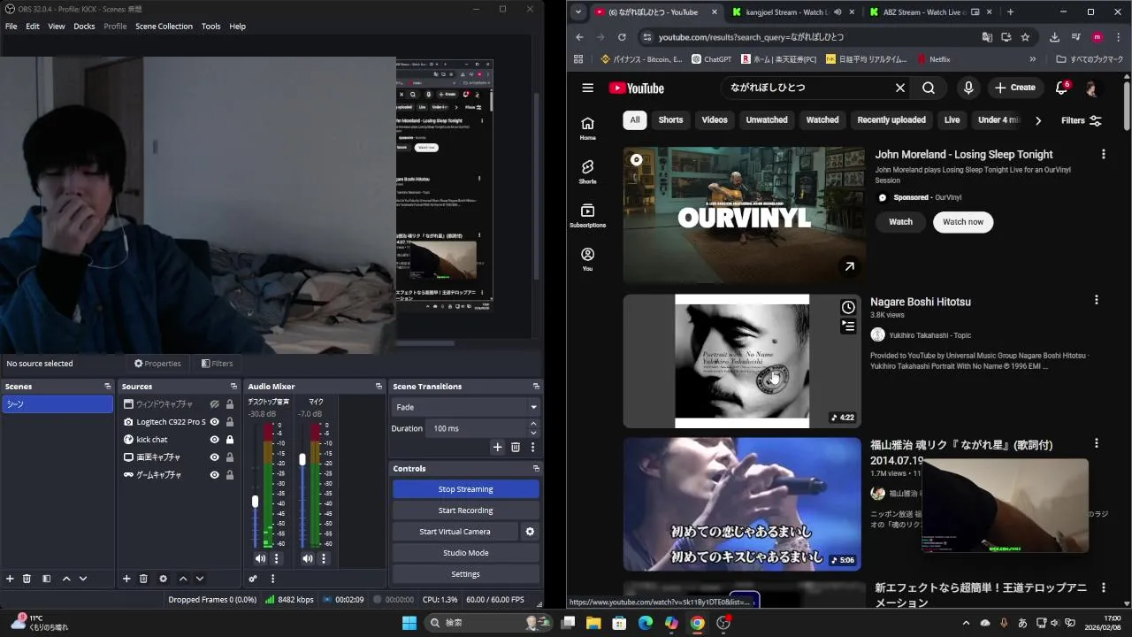Add a new scene in OBS Scenes panel
1132x637 pixels.
[x=10, y=579]
